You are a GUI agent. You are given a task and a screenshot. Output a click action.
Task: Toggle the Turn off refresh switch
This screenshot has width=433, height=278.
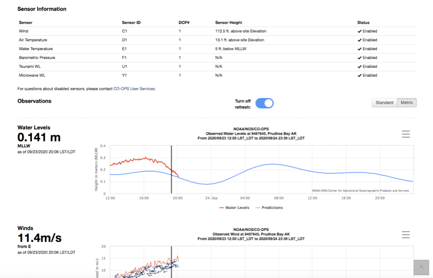(264, 103)
